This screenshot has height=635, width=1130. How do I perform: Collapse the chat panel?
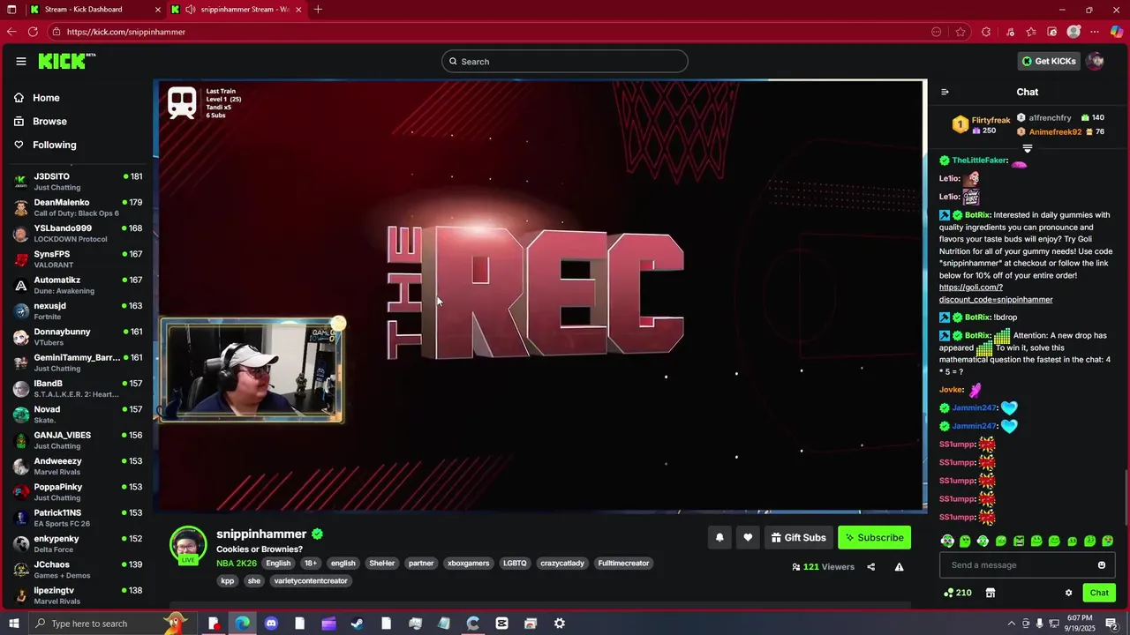pos(945,92)
